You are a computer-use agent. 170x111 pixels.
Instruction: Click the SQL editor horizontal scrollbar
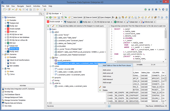coord(139,62)
